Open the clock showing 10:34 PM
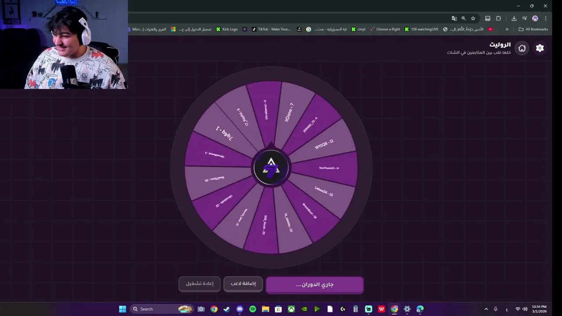Viewport: 562px width, 316px height. [x=539, y=309]
